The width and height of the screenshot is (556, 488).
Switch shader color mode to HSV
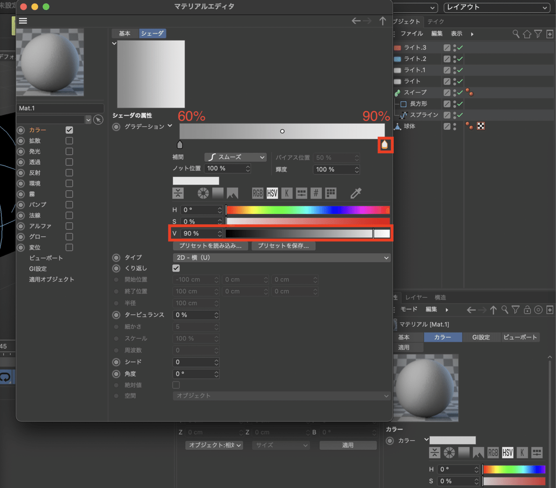272,193
